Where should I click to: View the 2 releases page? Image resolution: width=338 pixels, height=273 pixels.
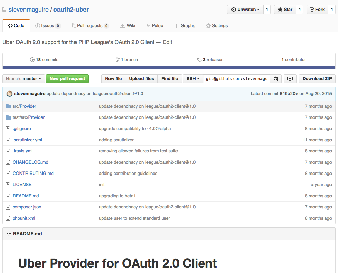[210, 60]
